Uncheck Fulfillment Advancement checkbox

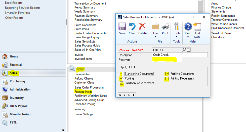[121, 83]
